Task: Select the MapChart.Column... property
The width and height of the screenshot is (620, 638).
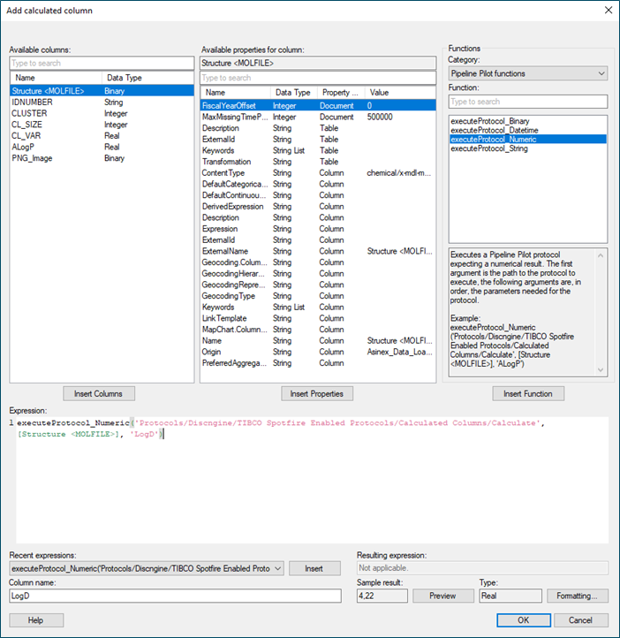Action: click(x=318, y=330)
